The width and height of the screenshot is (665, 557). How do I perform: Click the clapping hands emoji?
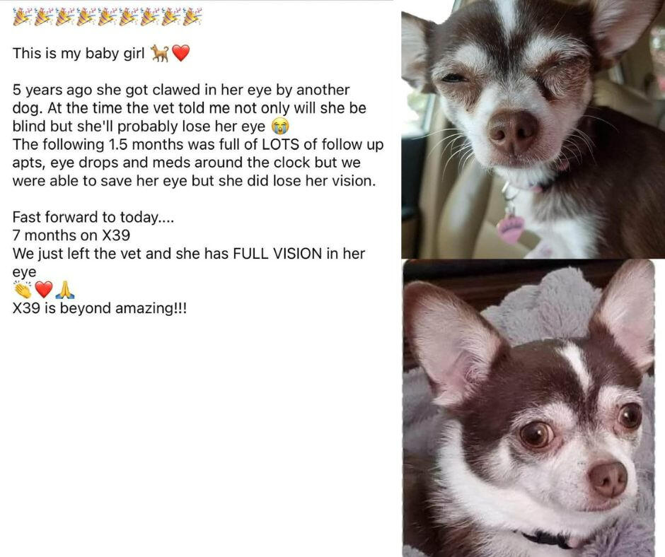(x=22, y=289)
